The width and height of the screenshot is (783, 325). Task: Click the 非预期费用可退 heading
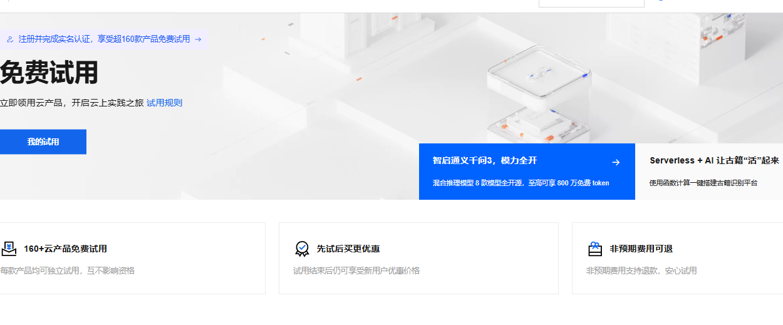tap(641, 249)
